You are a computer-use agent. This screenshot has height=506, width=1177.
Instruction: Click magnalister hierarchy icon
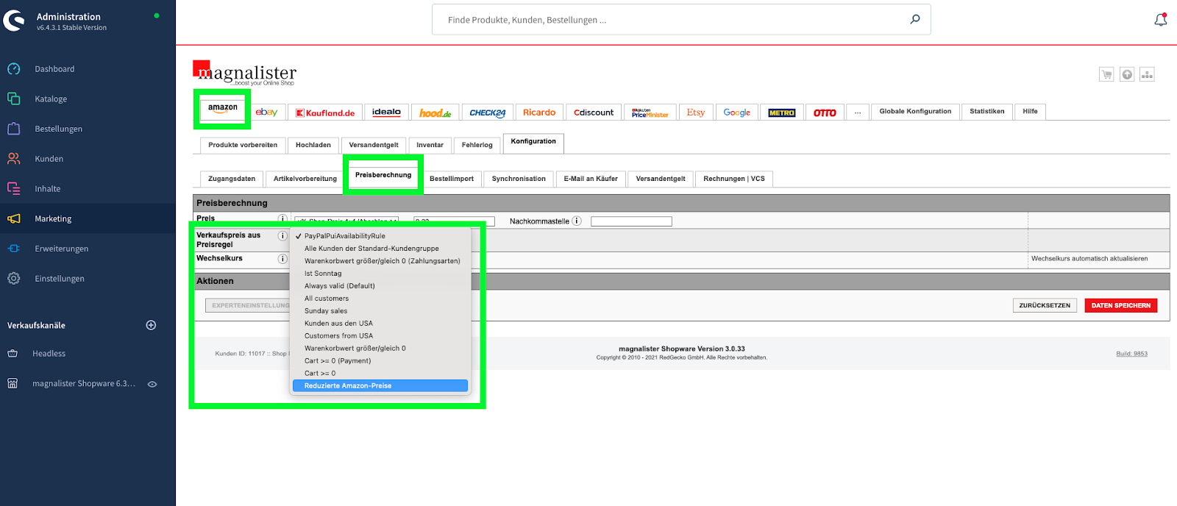coord(1148,74)
